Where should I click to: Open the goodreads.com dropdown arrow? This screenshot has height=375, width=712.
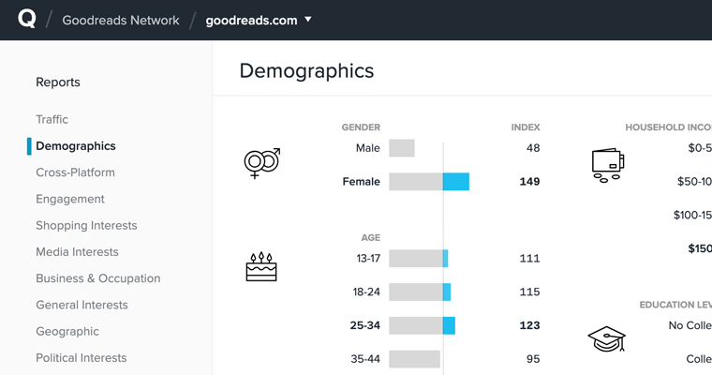click(308, 20)
